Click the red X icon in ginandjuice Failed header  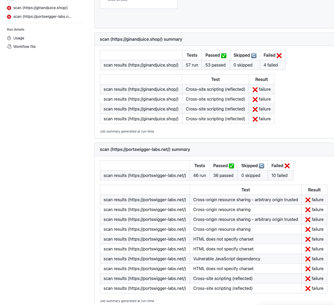point(279,55)
